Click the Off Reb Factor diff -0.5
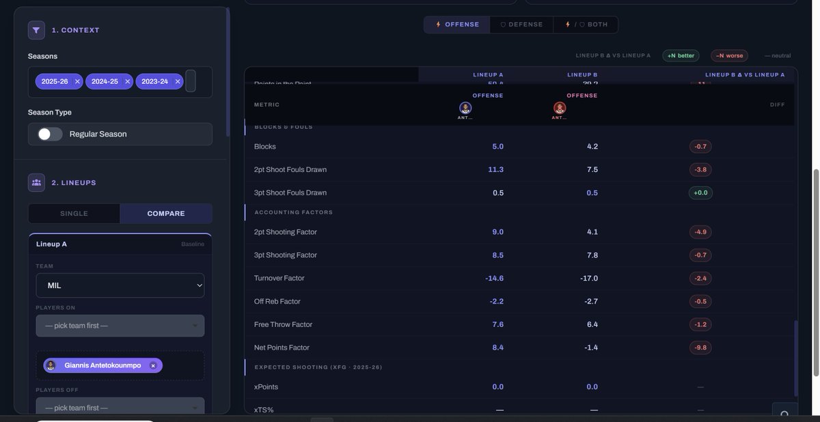The image size is (820, 422). [x=700, y=301]
